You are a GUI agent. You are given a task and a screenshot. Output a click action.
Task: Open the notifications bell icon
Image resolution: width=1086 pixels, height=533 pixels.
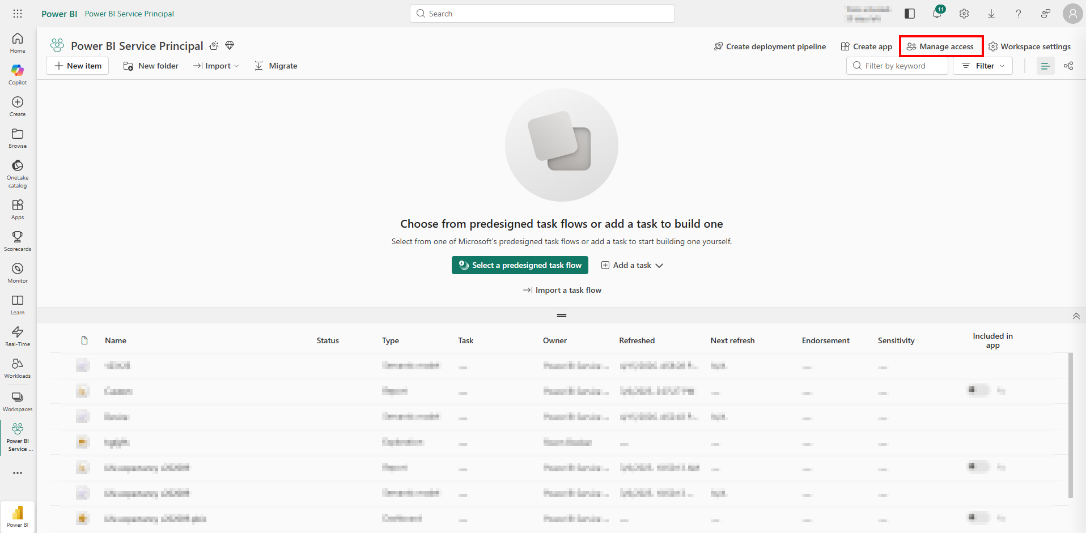937,14
